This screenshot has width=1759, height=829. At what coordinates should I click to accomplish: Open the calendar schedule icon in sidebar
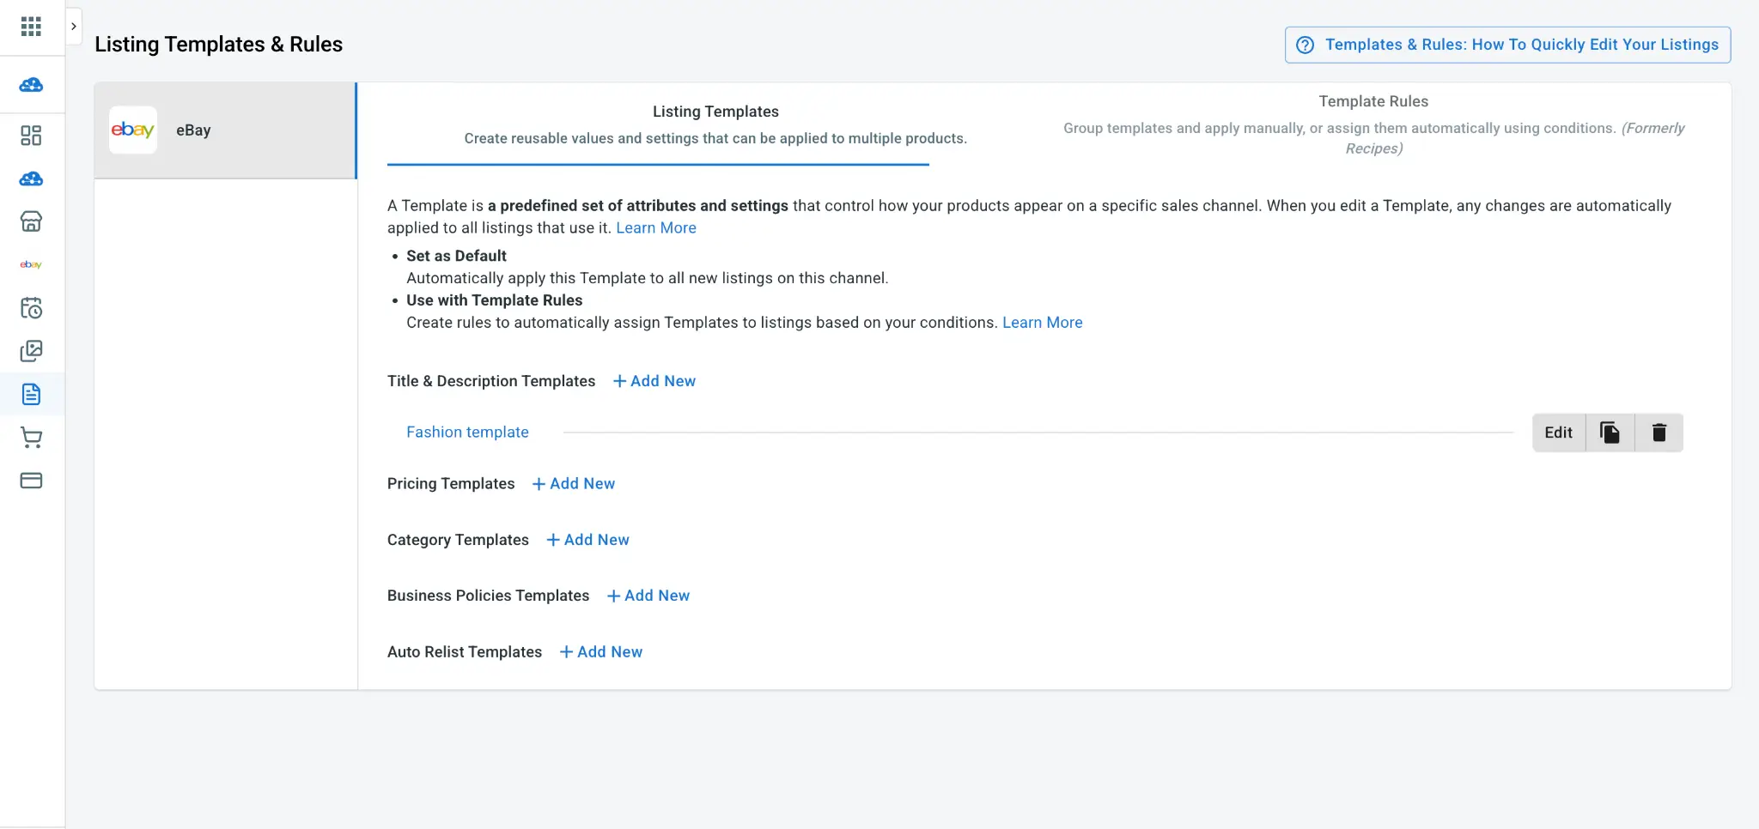(x=31, y=308)
